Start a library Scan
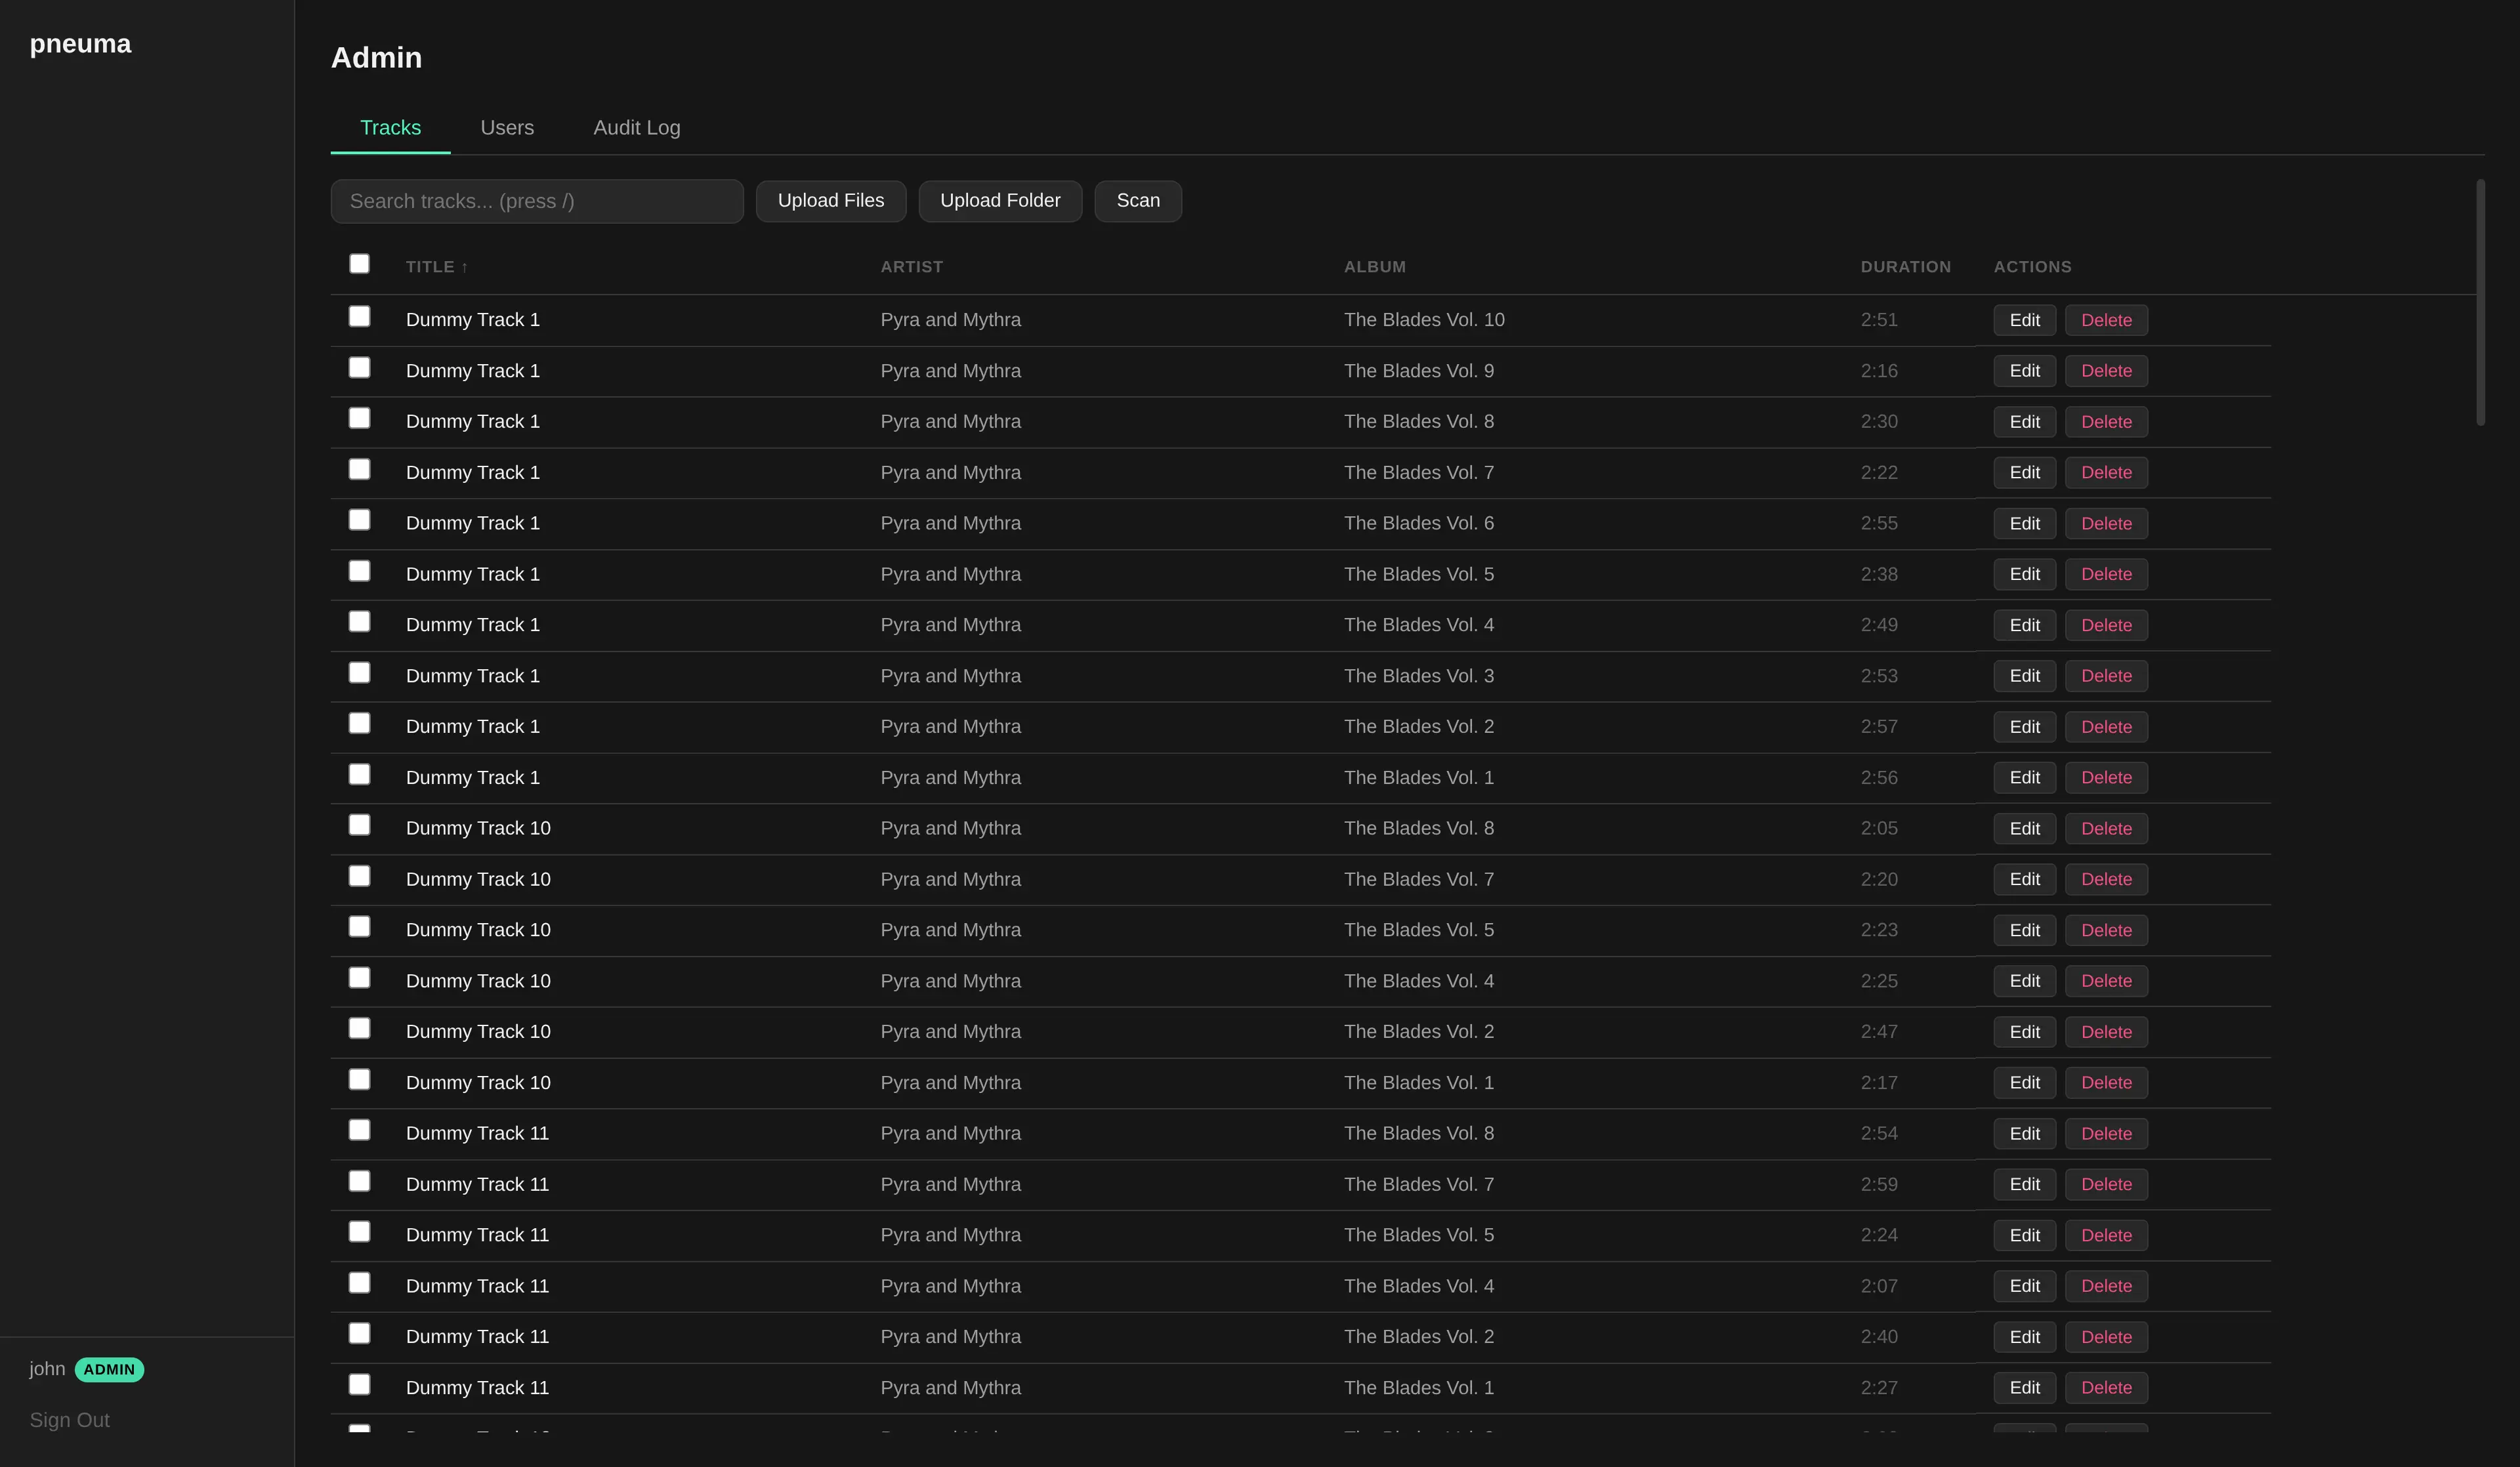This screenshot has height=1467, width=2520. [x=1138, y=201]
